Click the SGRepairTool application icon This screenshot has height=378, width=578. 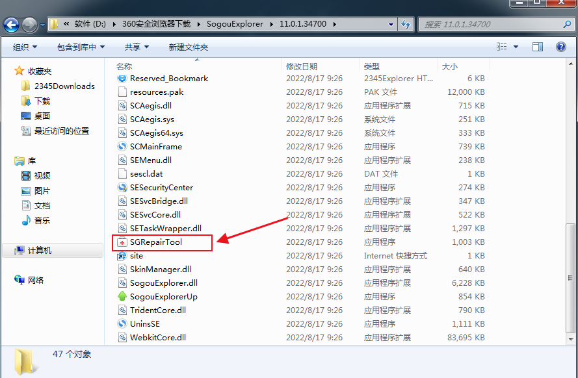point(122,242)
